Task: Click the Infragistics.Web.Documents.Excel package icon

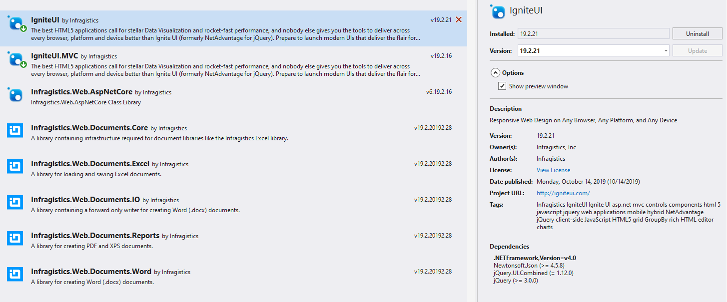Action: 15,167
